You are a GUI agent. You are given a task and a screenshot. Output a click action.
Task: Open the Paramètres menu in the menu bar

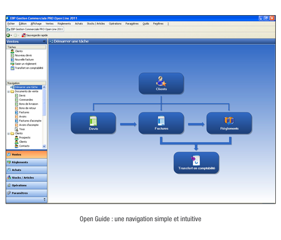click(132, 24)
